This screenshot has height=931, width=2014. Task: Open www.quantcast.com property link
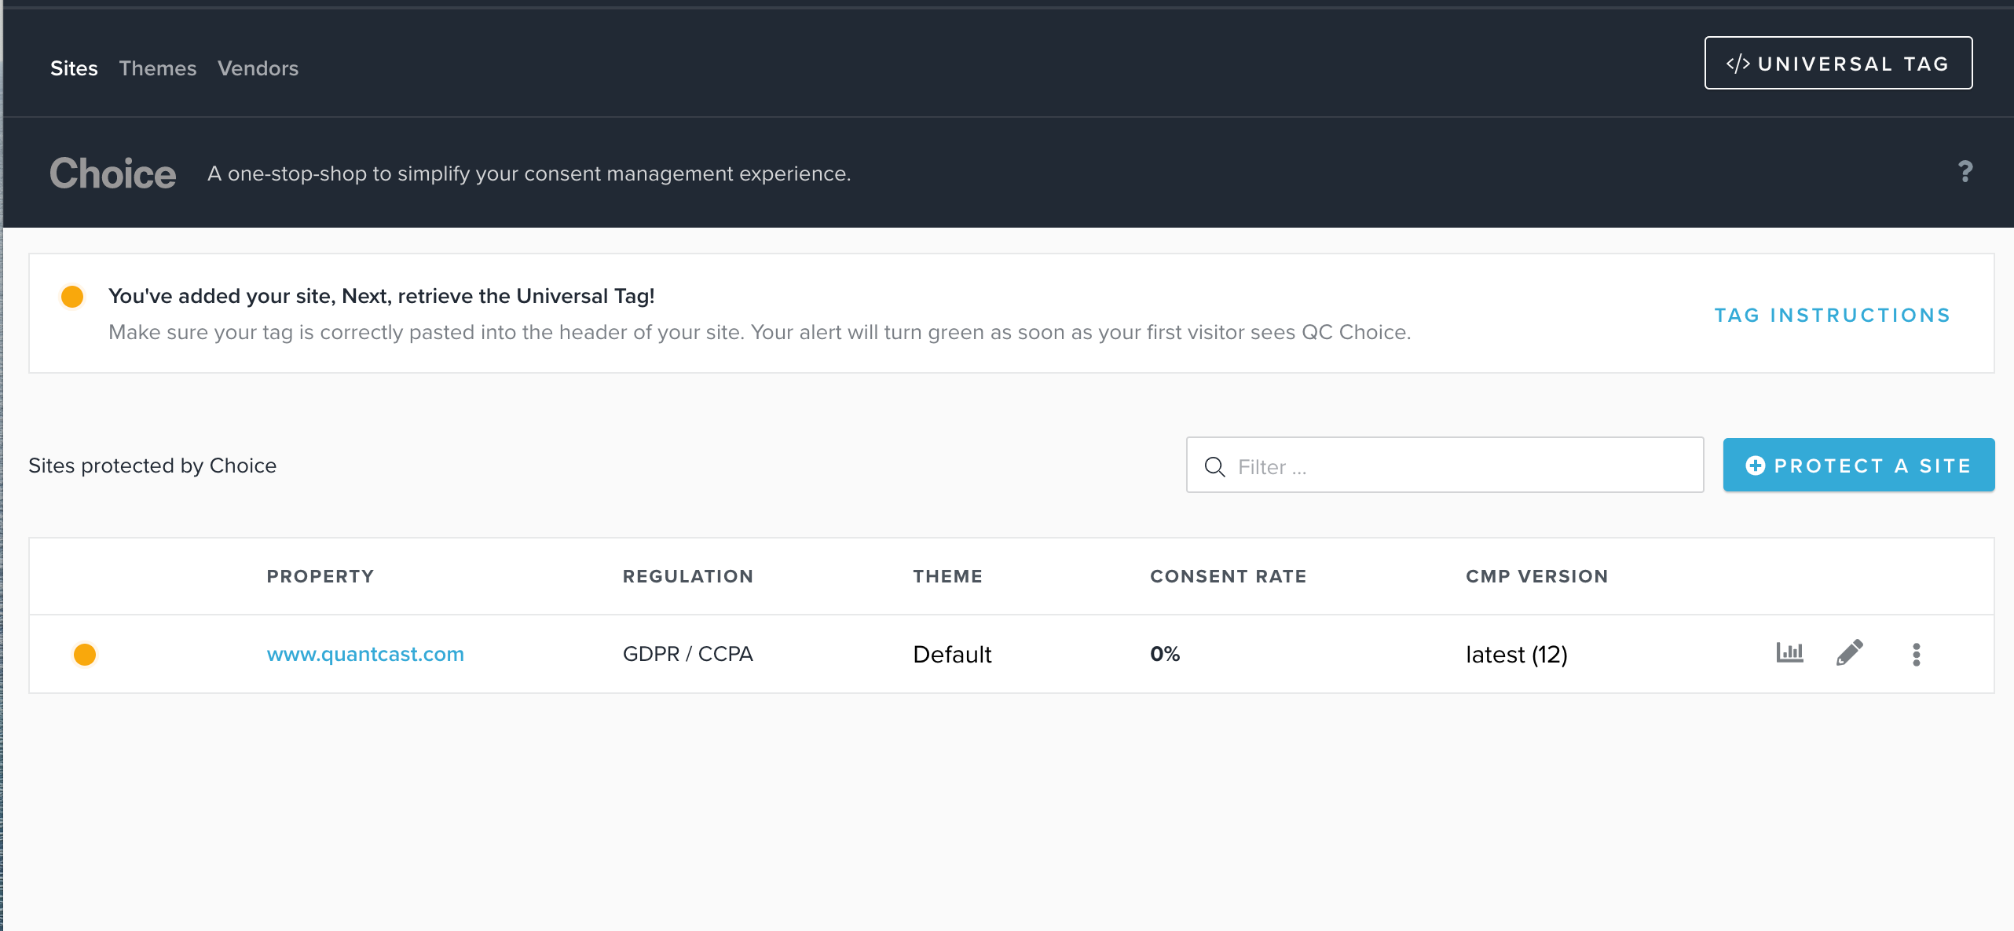(365, 654)
